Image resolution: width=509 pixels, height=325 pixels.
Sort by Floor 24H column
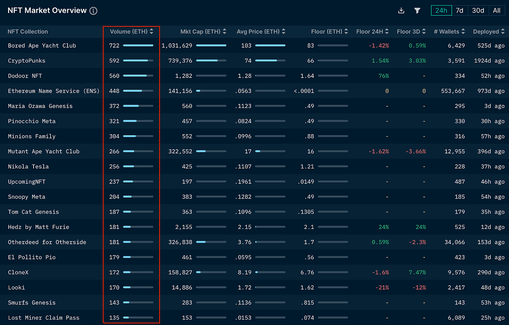(372, 31)
